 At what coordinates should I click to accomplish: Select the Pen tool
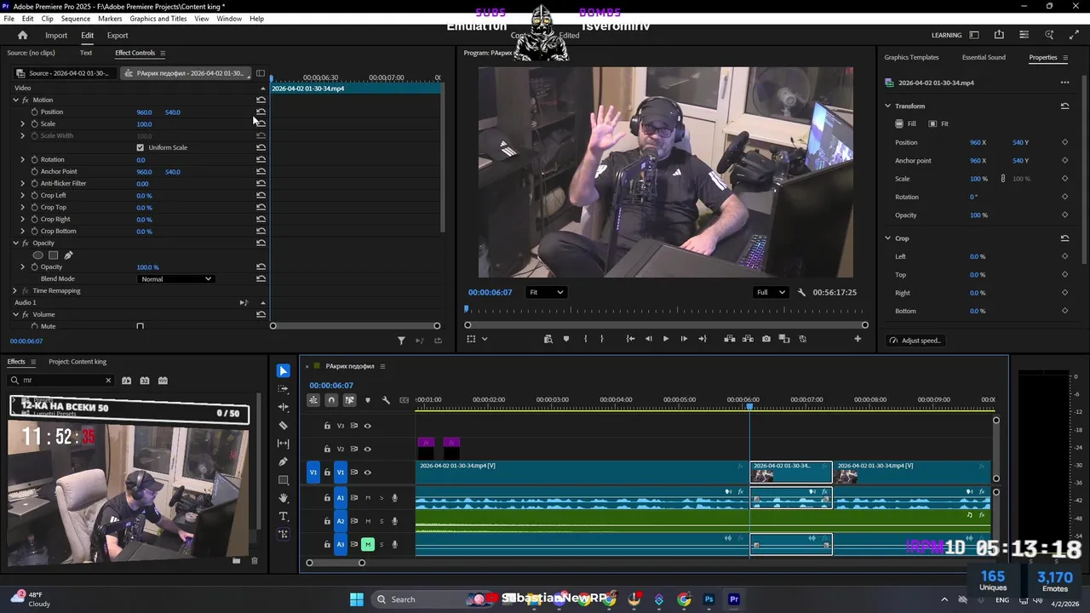point(284,461)
